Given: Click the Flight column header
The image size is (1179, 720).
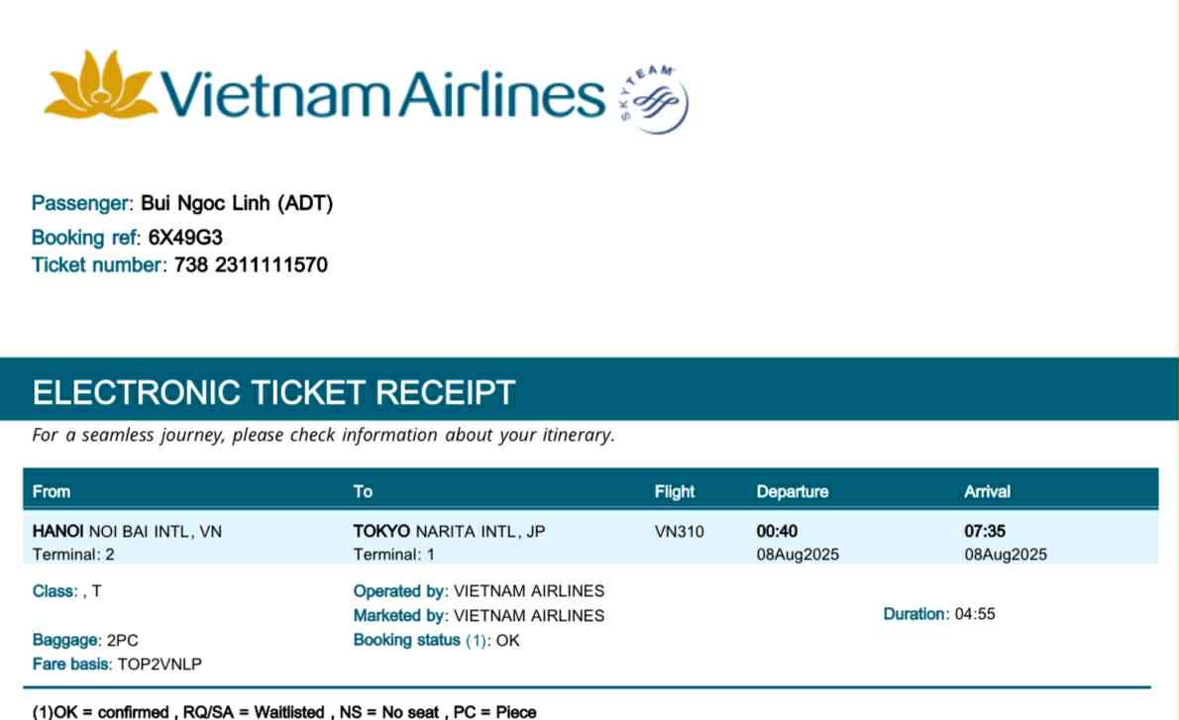Looking at the screenshot, I should coord(674,491).
